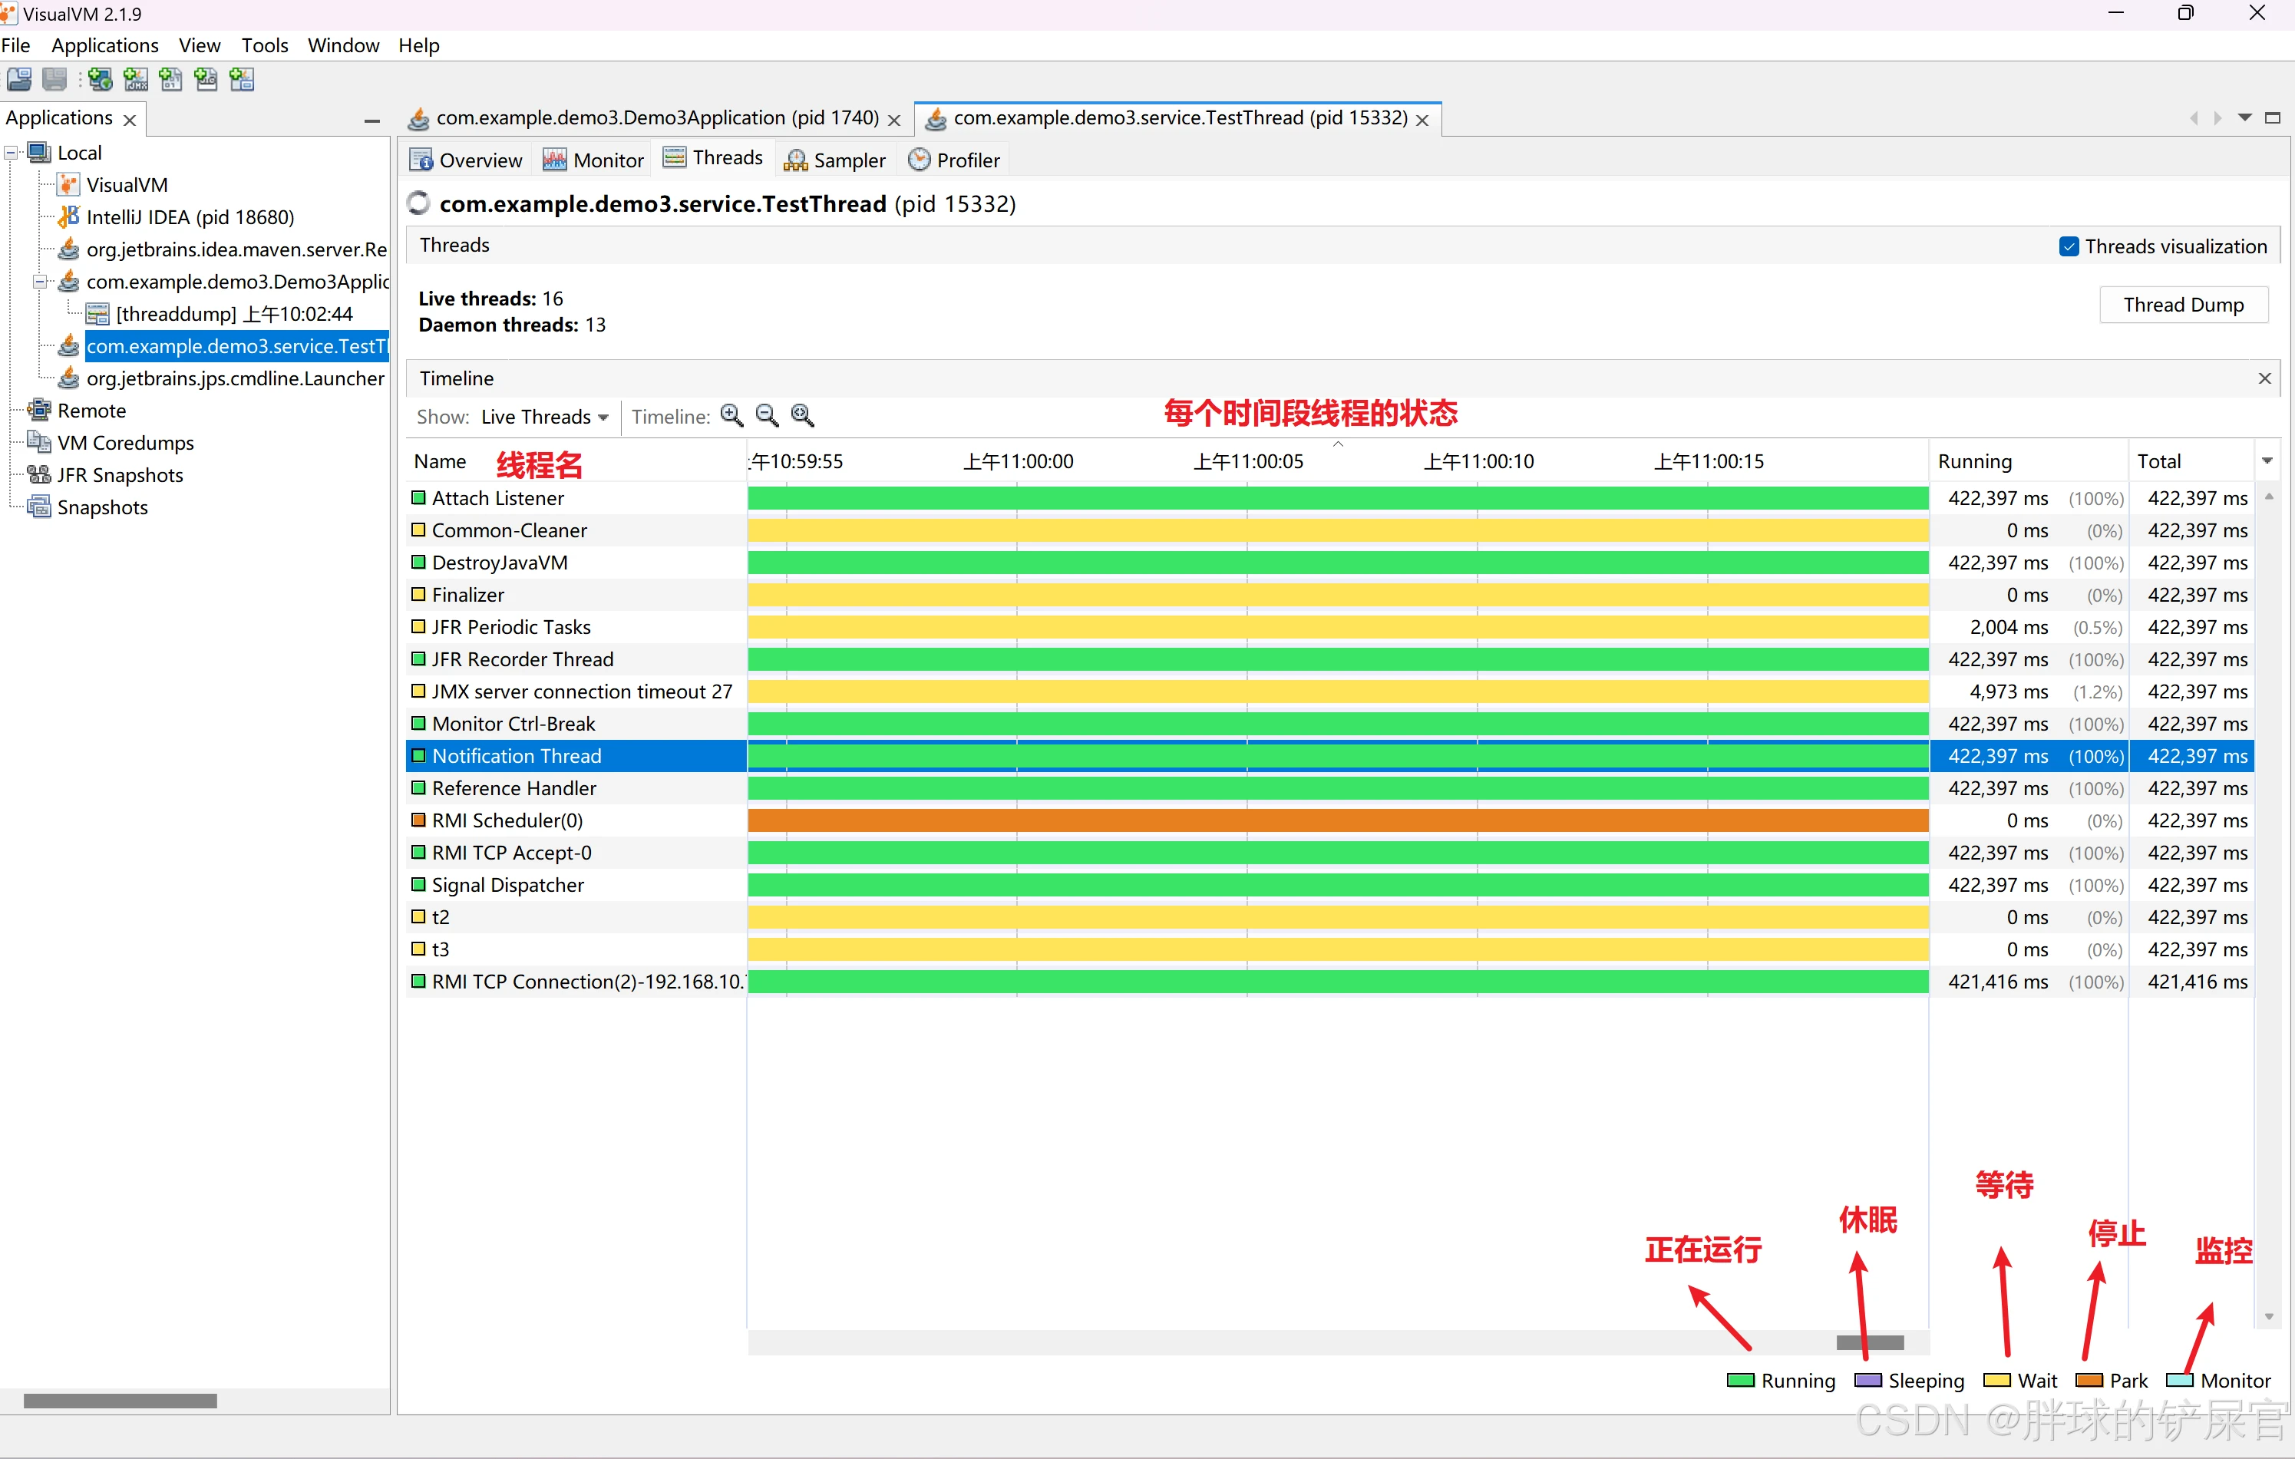Viewport: 2295px width, 1459px height.
Task: Click the thread table scroll down arrow
Action: [2269, 1317]
